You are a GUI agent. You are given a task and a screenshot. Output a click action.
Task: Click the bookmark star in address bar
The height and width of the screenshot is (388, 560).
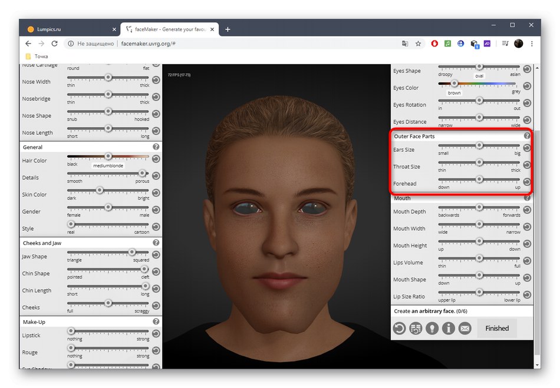pos(418,44)
